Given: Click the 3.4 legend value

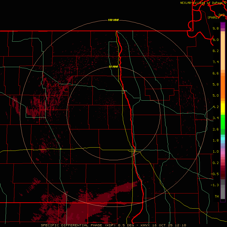Looking at the screenshot, I should point(216,118).
